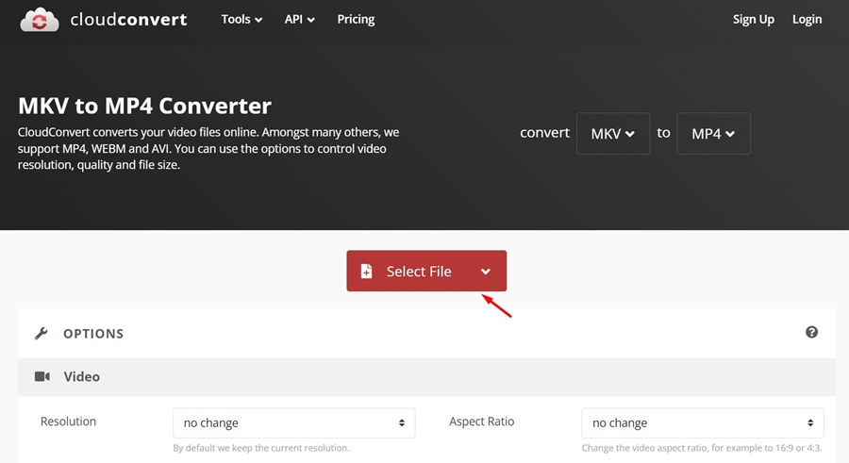Viewport: 849px width, 463px height.
Task: Click Sign Up link
Action: 753,20
